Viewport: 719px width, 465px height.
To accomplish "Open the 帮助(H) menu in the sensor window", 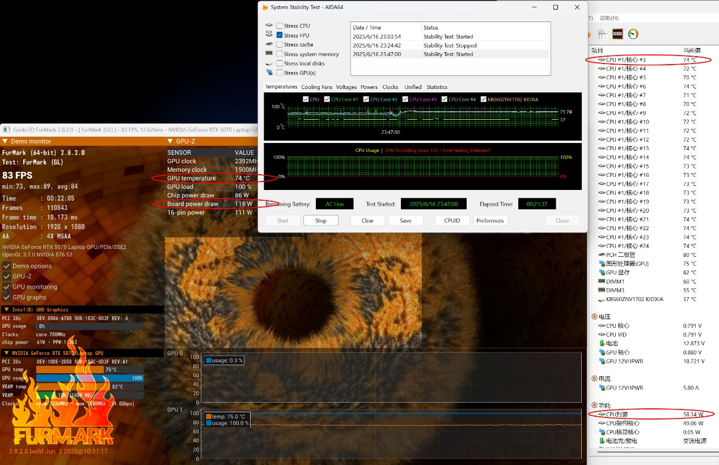I will [x=609, y=18].
